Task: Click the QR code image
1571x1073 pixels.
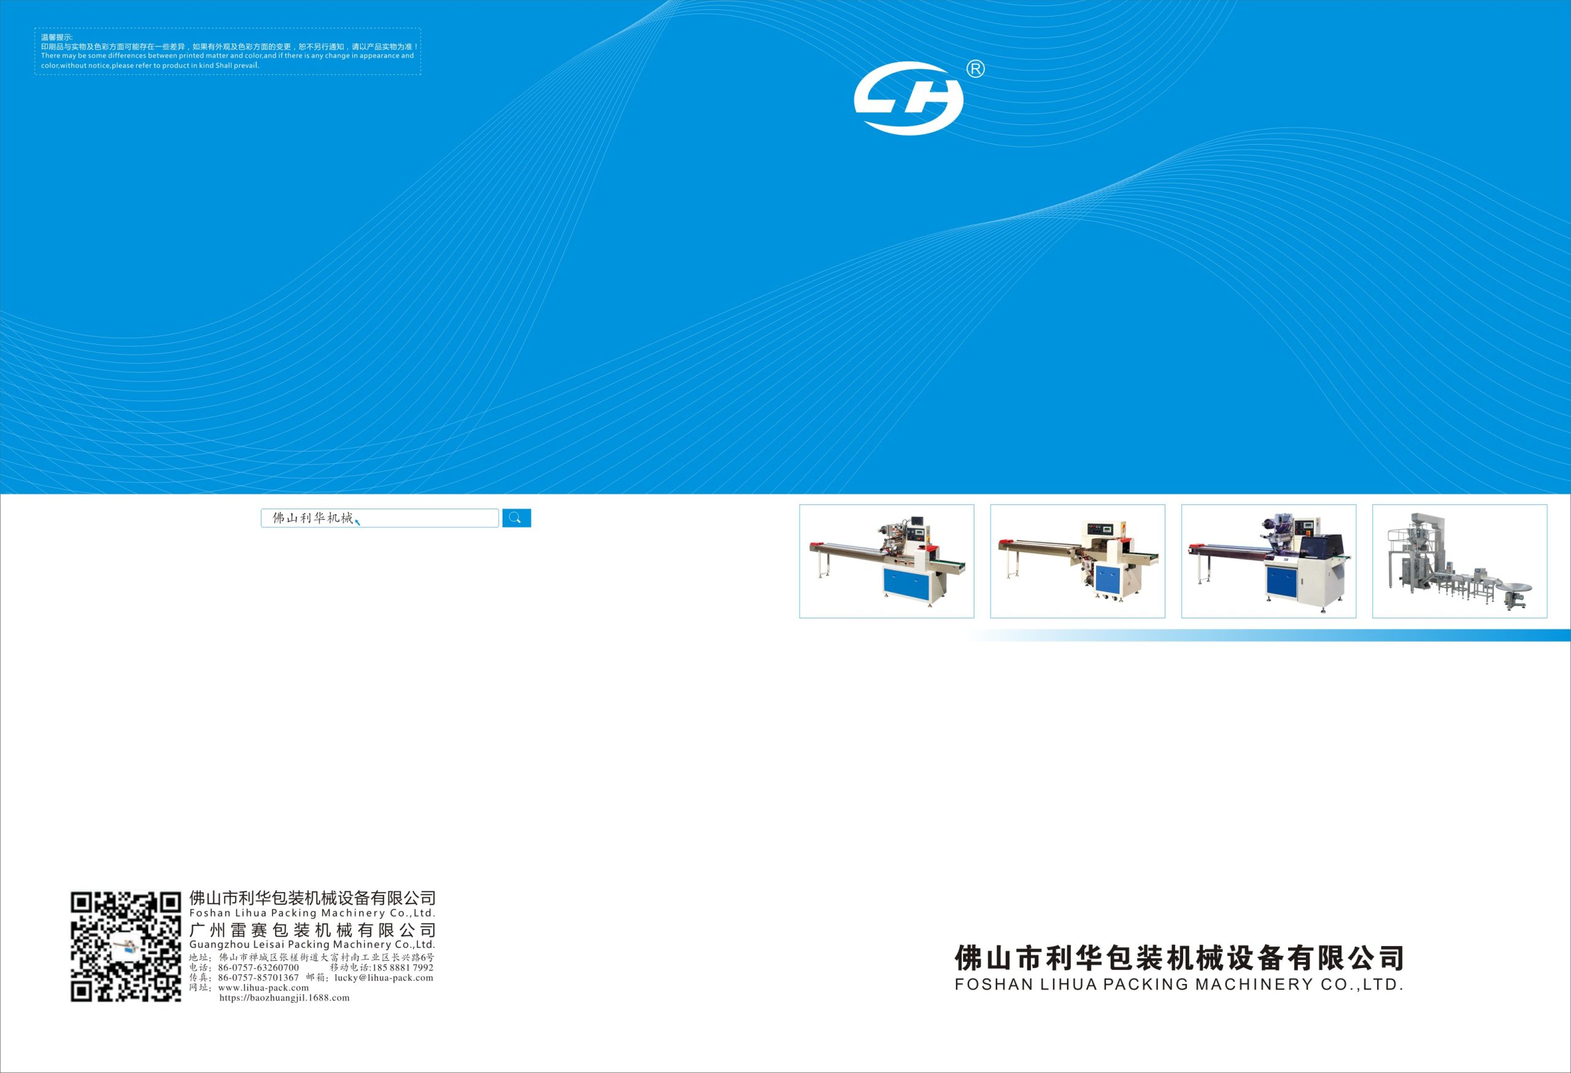Action: [x=126, y=947]
